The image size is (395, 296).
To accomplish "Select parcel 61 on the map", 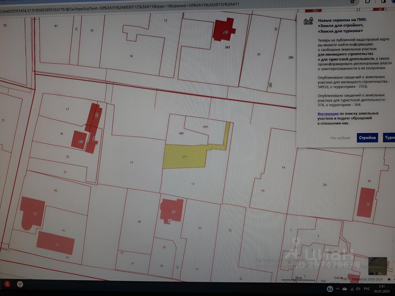I will (56, 26).
